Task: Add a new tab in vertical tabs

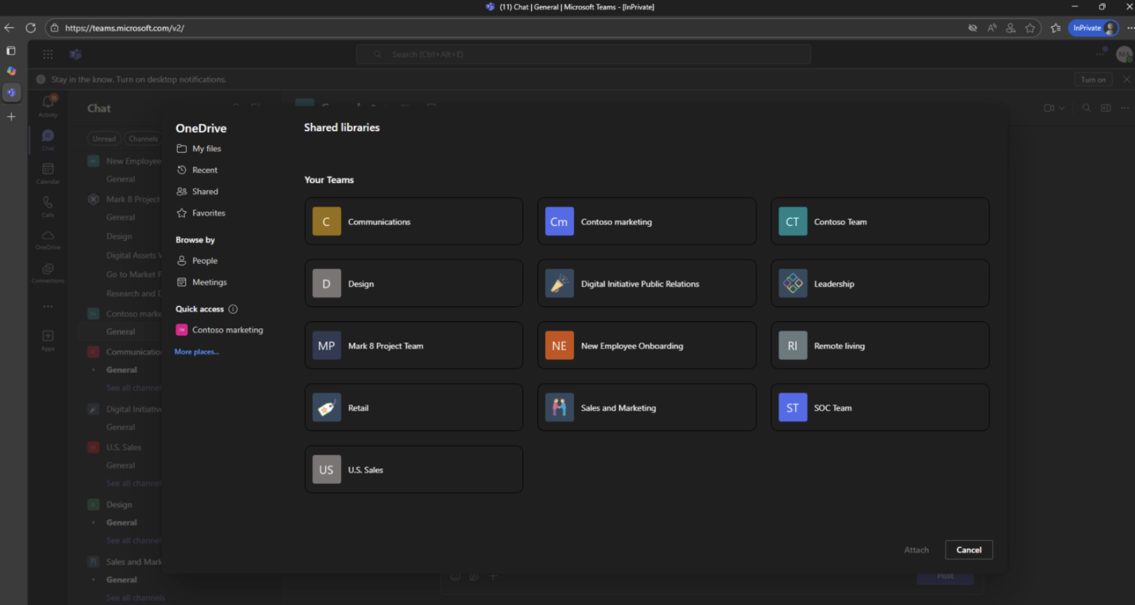Action: (x=10, y=117)
